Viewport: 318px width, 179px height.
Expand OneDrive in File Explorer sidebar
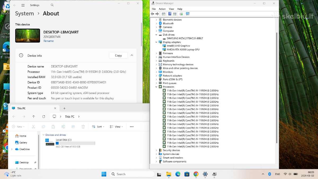coord(12,149)
